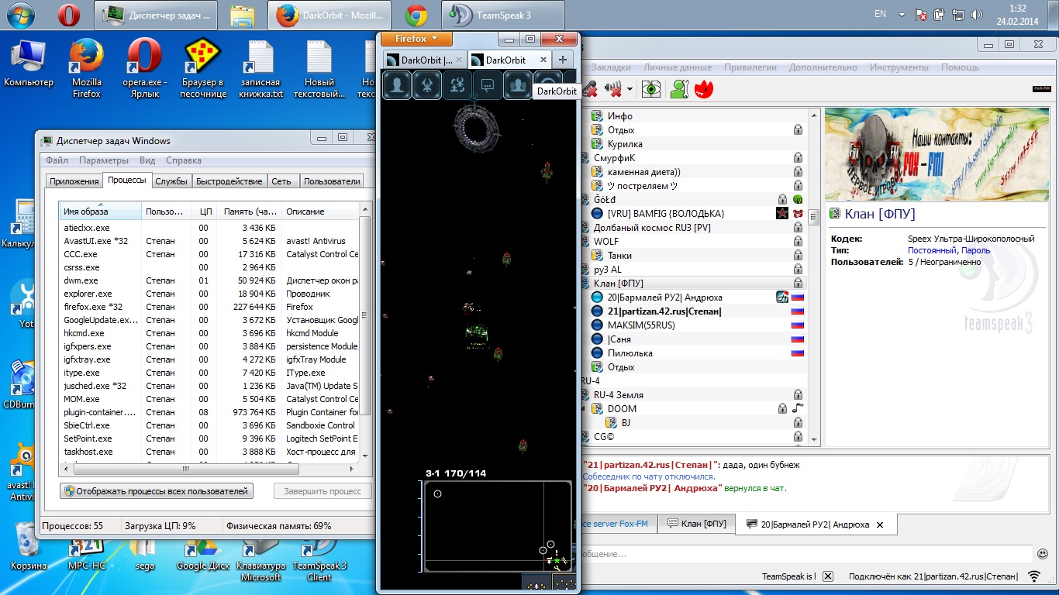Switch to Сеть tab in Task Manager
The width and height of the screenshot is (1059, 595).
coord(281,181)
